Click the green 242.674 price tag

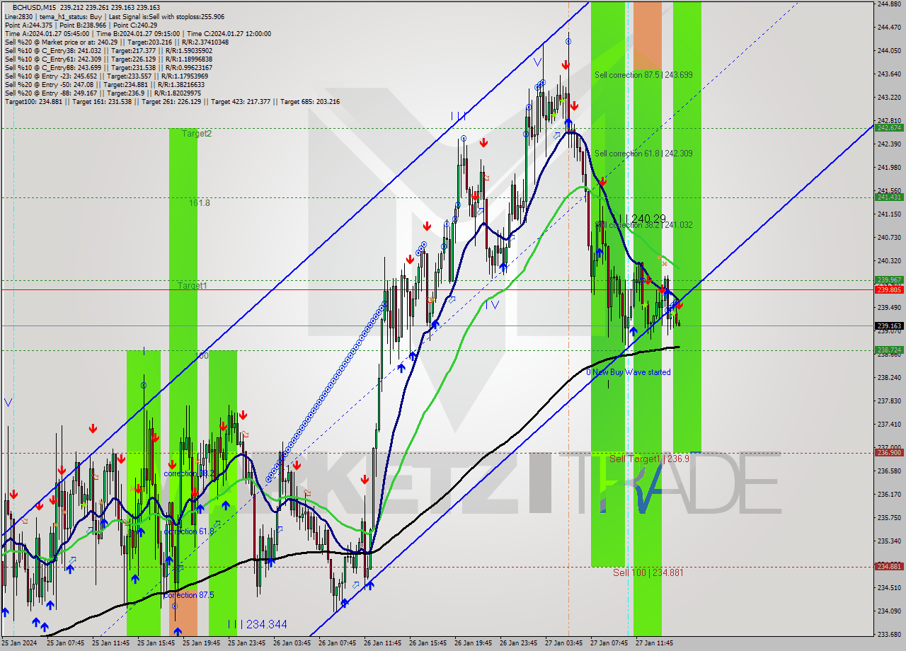pos(889,128)
